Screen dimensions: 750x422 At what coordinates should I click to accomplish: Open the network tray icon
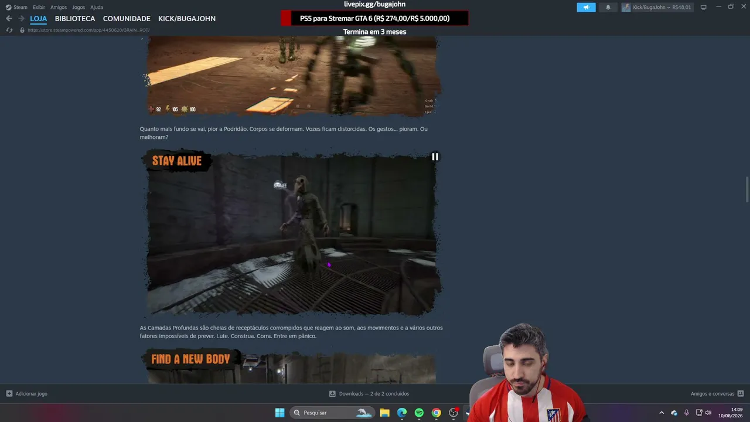click(x=698, y=413)
